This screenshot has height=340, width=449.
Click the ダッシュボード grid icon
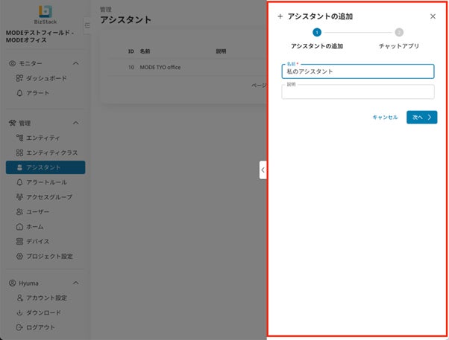19,78
